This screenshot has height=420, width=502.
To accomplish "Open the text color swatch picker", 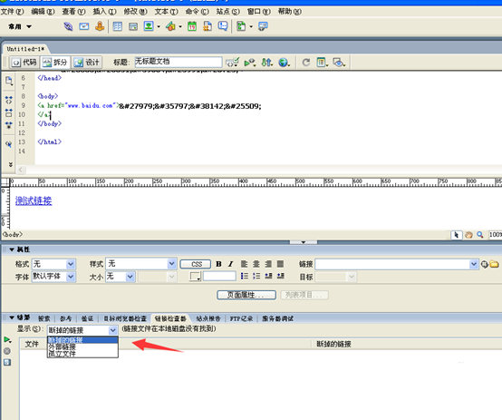I will pyautogui.click(x=195, y=276).
